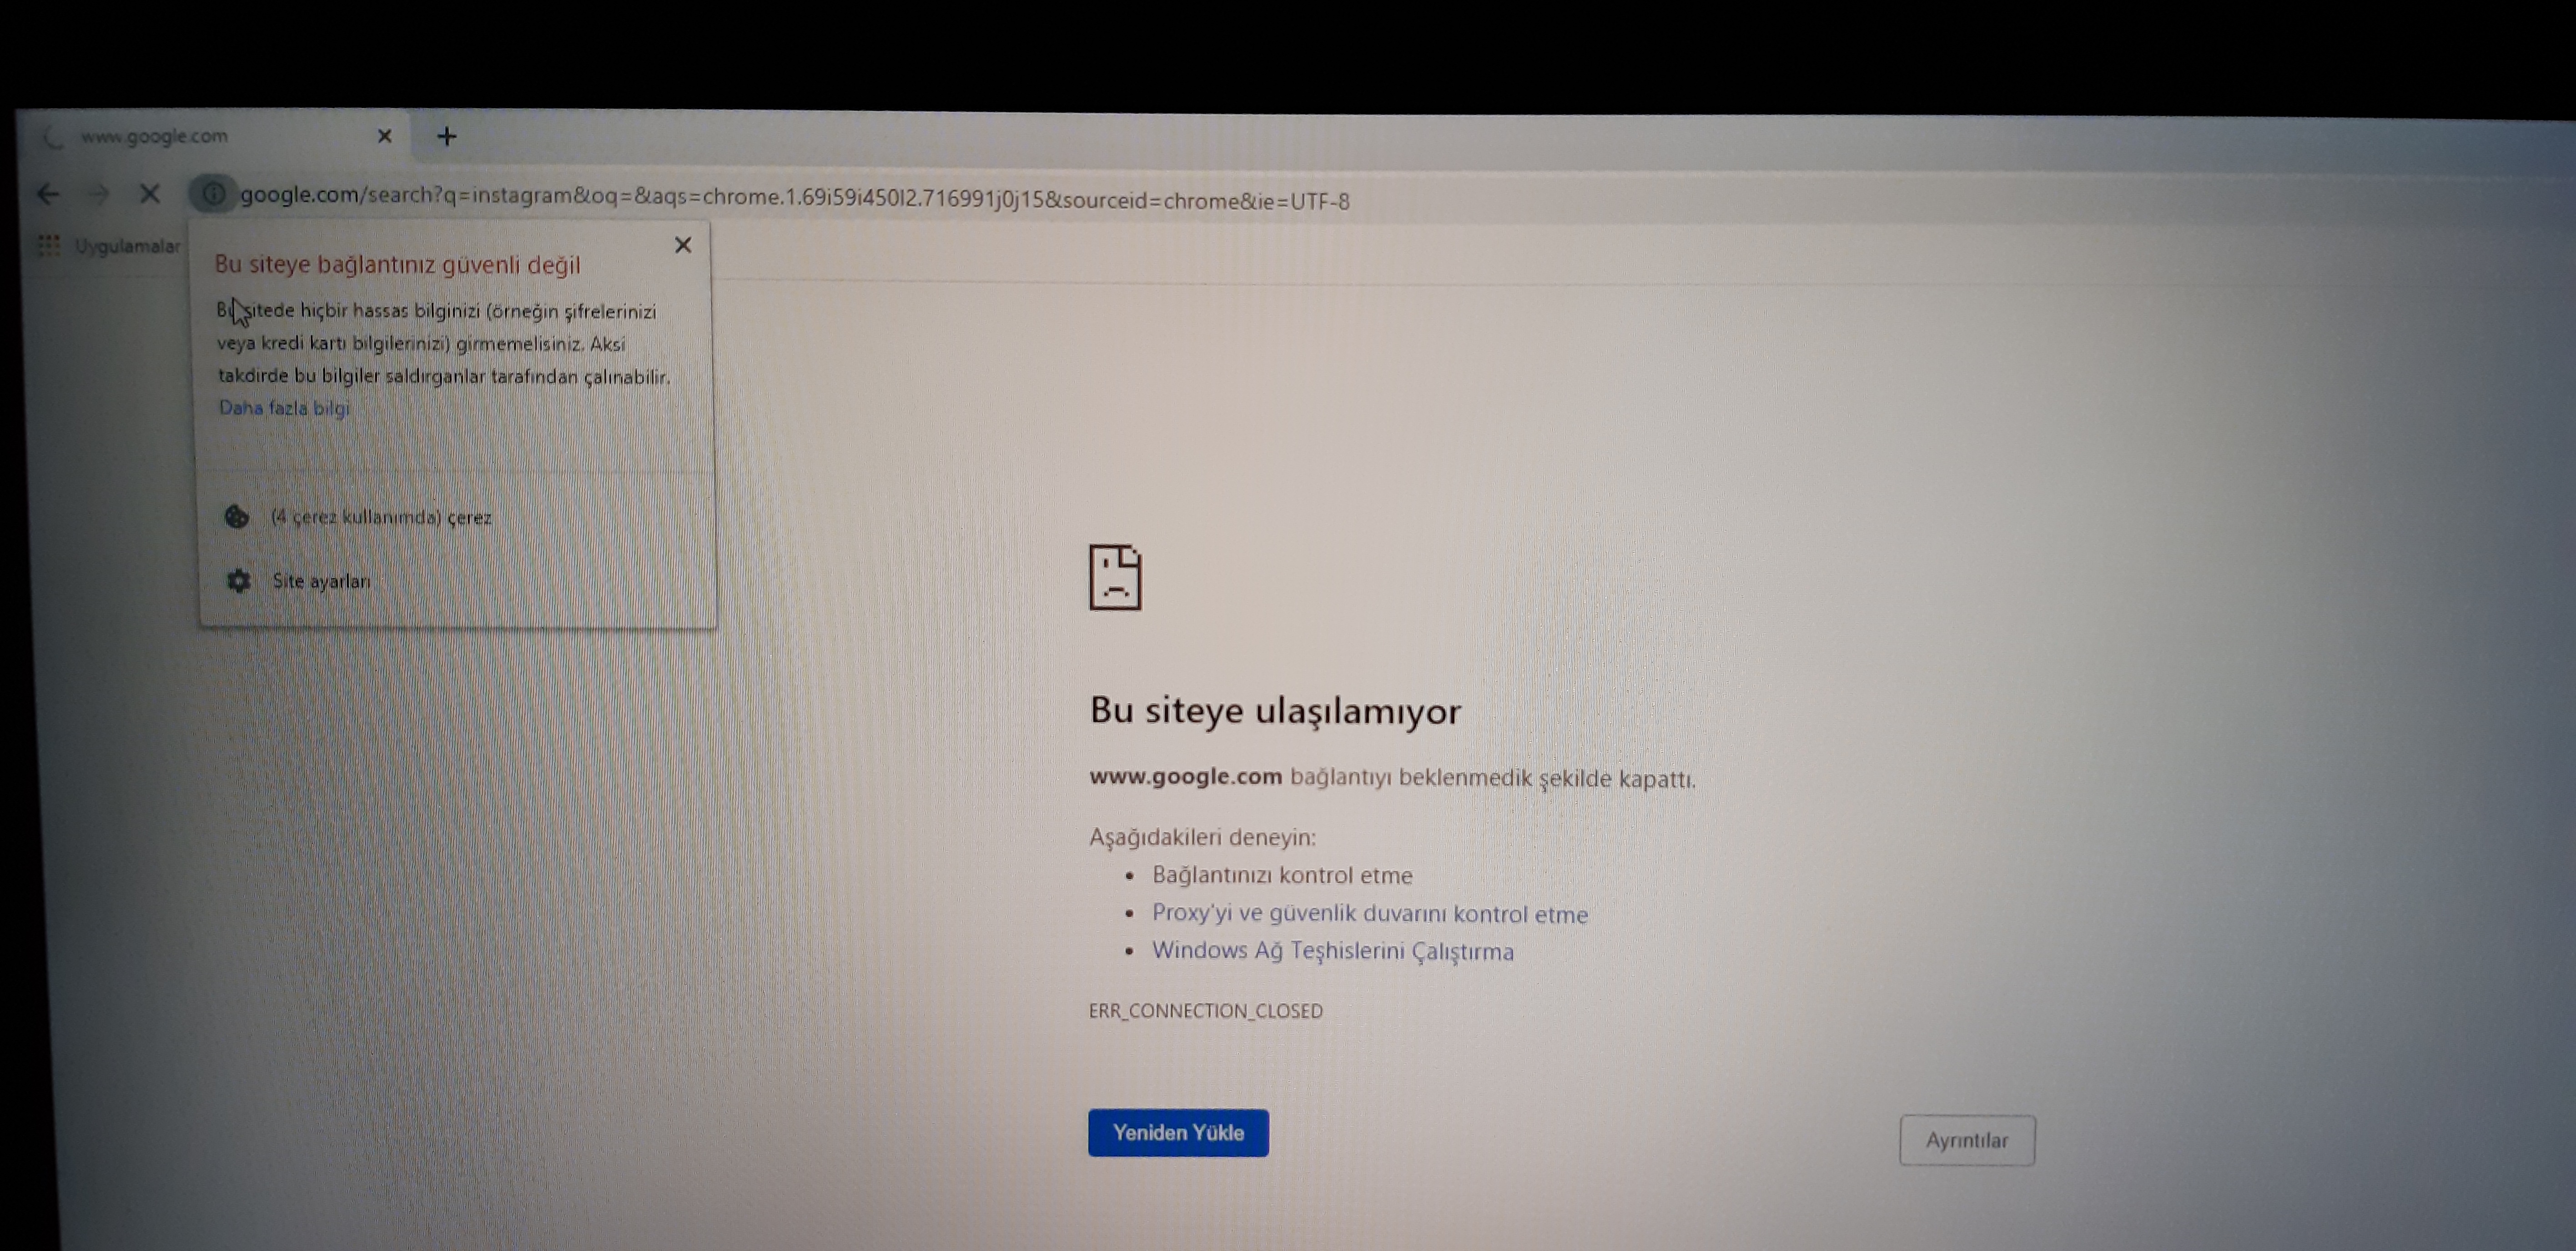Open 'Windows Ağ Teşhislerini Çalıştırma' link
The image size is (2576, 1251).
pos(1332,950)
